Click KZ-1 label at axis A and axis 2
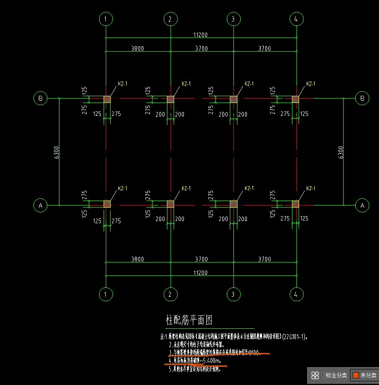This screenshot has height=385, width=379. pos(186,188)
